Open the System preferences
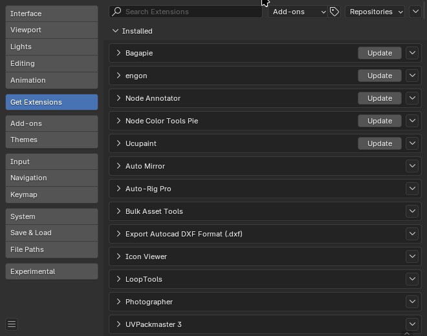 [x=52, y=216]
